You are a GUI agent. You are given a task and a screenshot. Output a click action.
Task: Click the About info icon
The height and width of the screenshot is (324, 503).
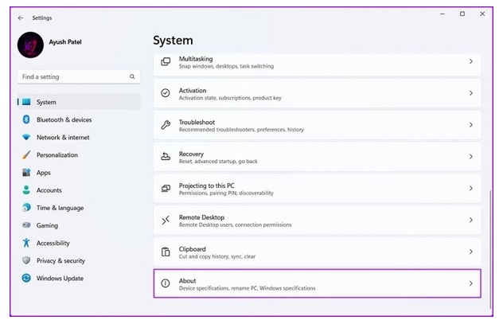166,283
